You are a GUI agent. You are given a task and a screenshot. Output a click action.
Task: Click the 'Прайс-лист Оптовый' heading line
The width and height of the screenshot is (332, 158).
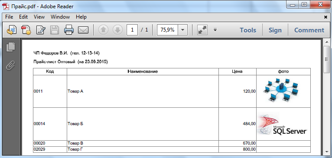pos(71,62)
